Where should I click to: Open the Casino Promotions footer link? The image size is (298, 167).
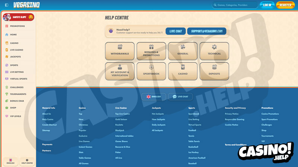[x=270, y=114]
